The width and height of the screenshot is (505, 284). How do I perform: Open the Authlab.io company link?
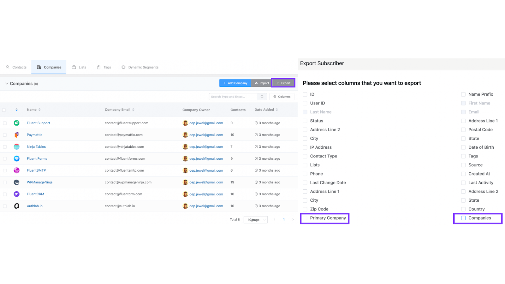35,206
